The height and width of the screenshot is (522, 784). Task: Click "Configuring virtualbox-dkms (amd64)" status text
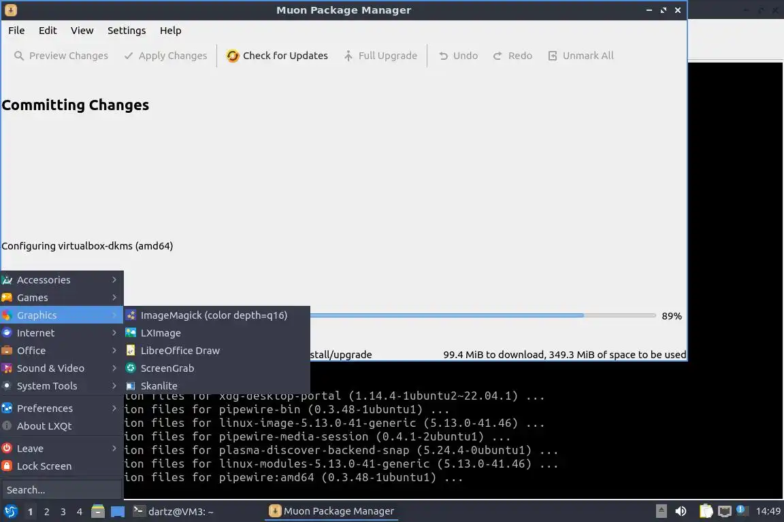(x=87, y=246)
